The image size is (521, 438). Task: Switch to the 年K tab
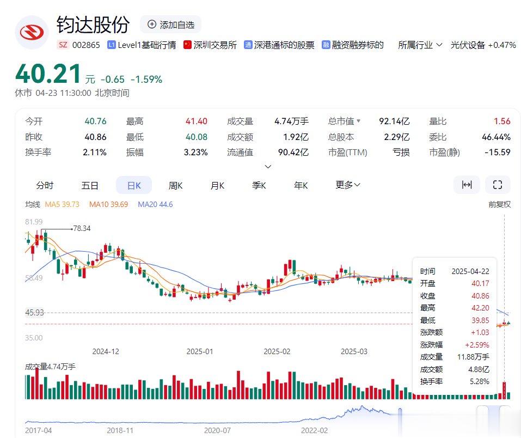click(301, 185)
